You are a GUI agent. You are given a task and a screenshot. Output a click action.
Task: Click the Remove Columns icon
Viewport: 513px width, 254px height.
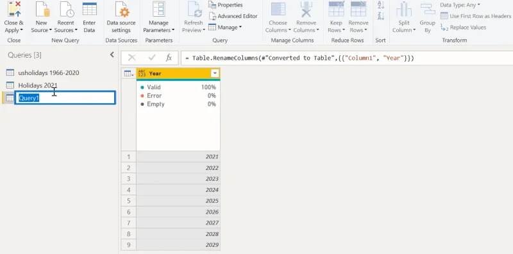point(307,9)
